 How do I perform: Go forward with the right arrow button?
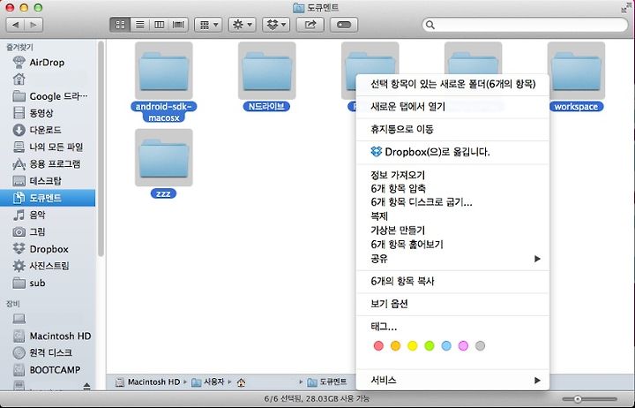34,25
